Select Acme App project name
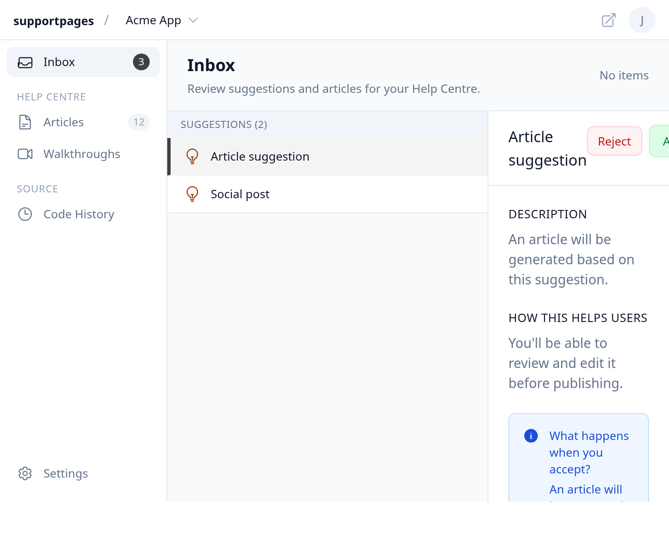This screenshot has width=669, height=542. [153, 20]
